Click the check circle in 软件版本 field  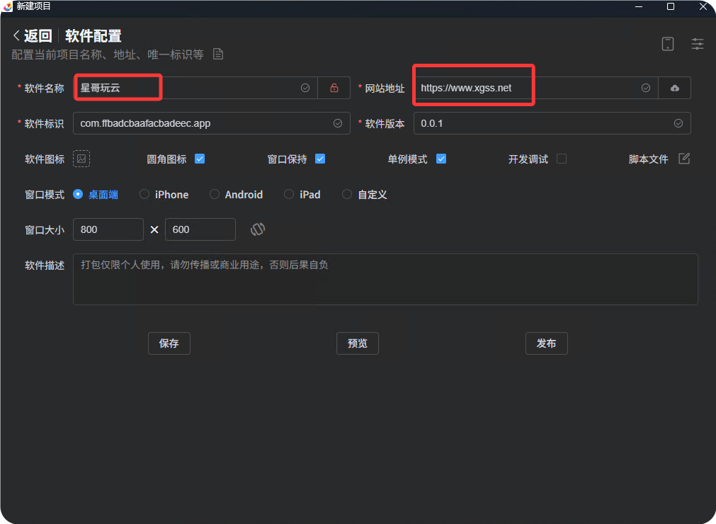point(678,123)
